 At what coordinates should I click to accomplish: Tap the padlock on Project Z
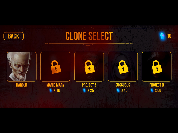click(90, 67)
